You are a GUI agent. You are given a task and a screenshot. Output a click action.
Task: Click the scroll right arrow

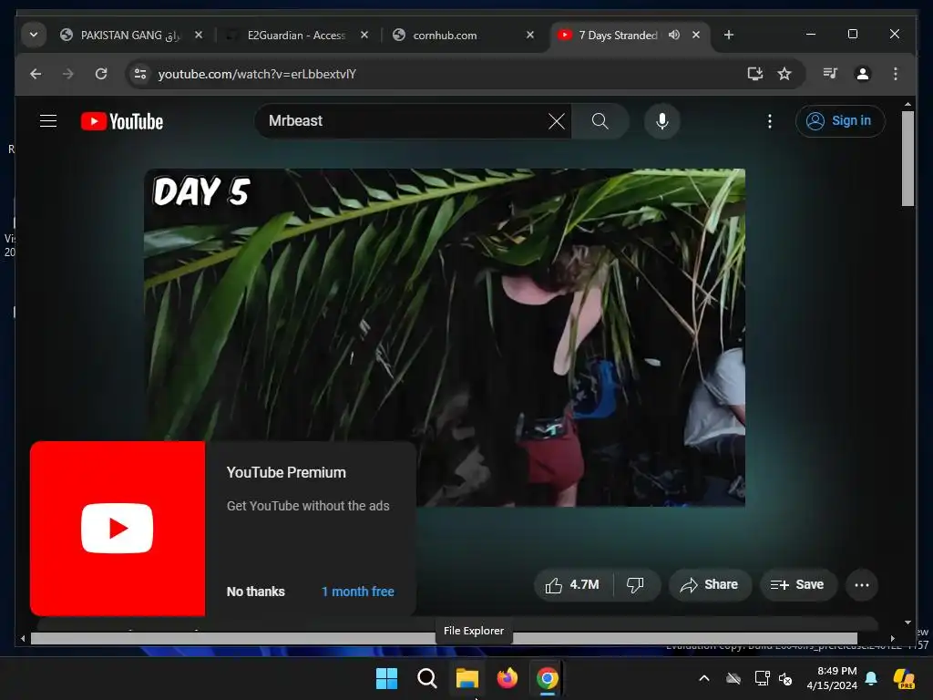893,639
